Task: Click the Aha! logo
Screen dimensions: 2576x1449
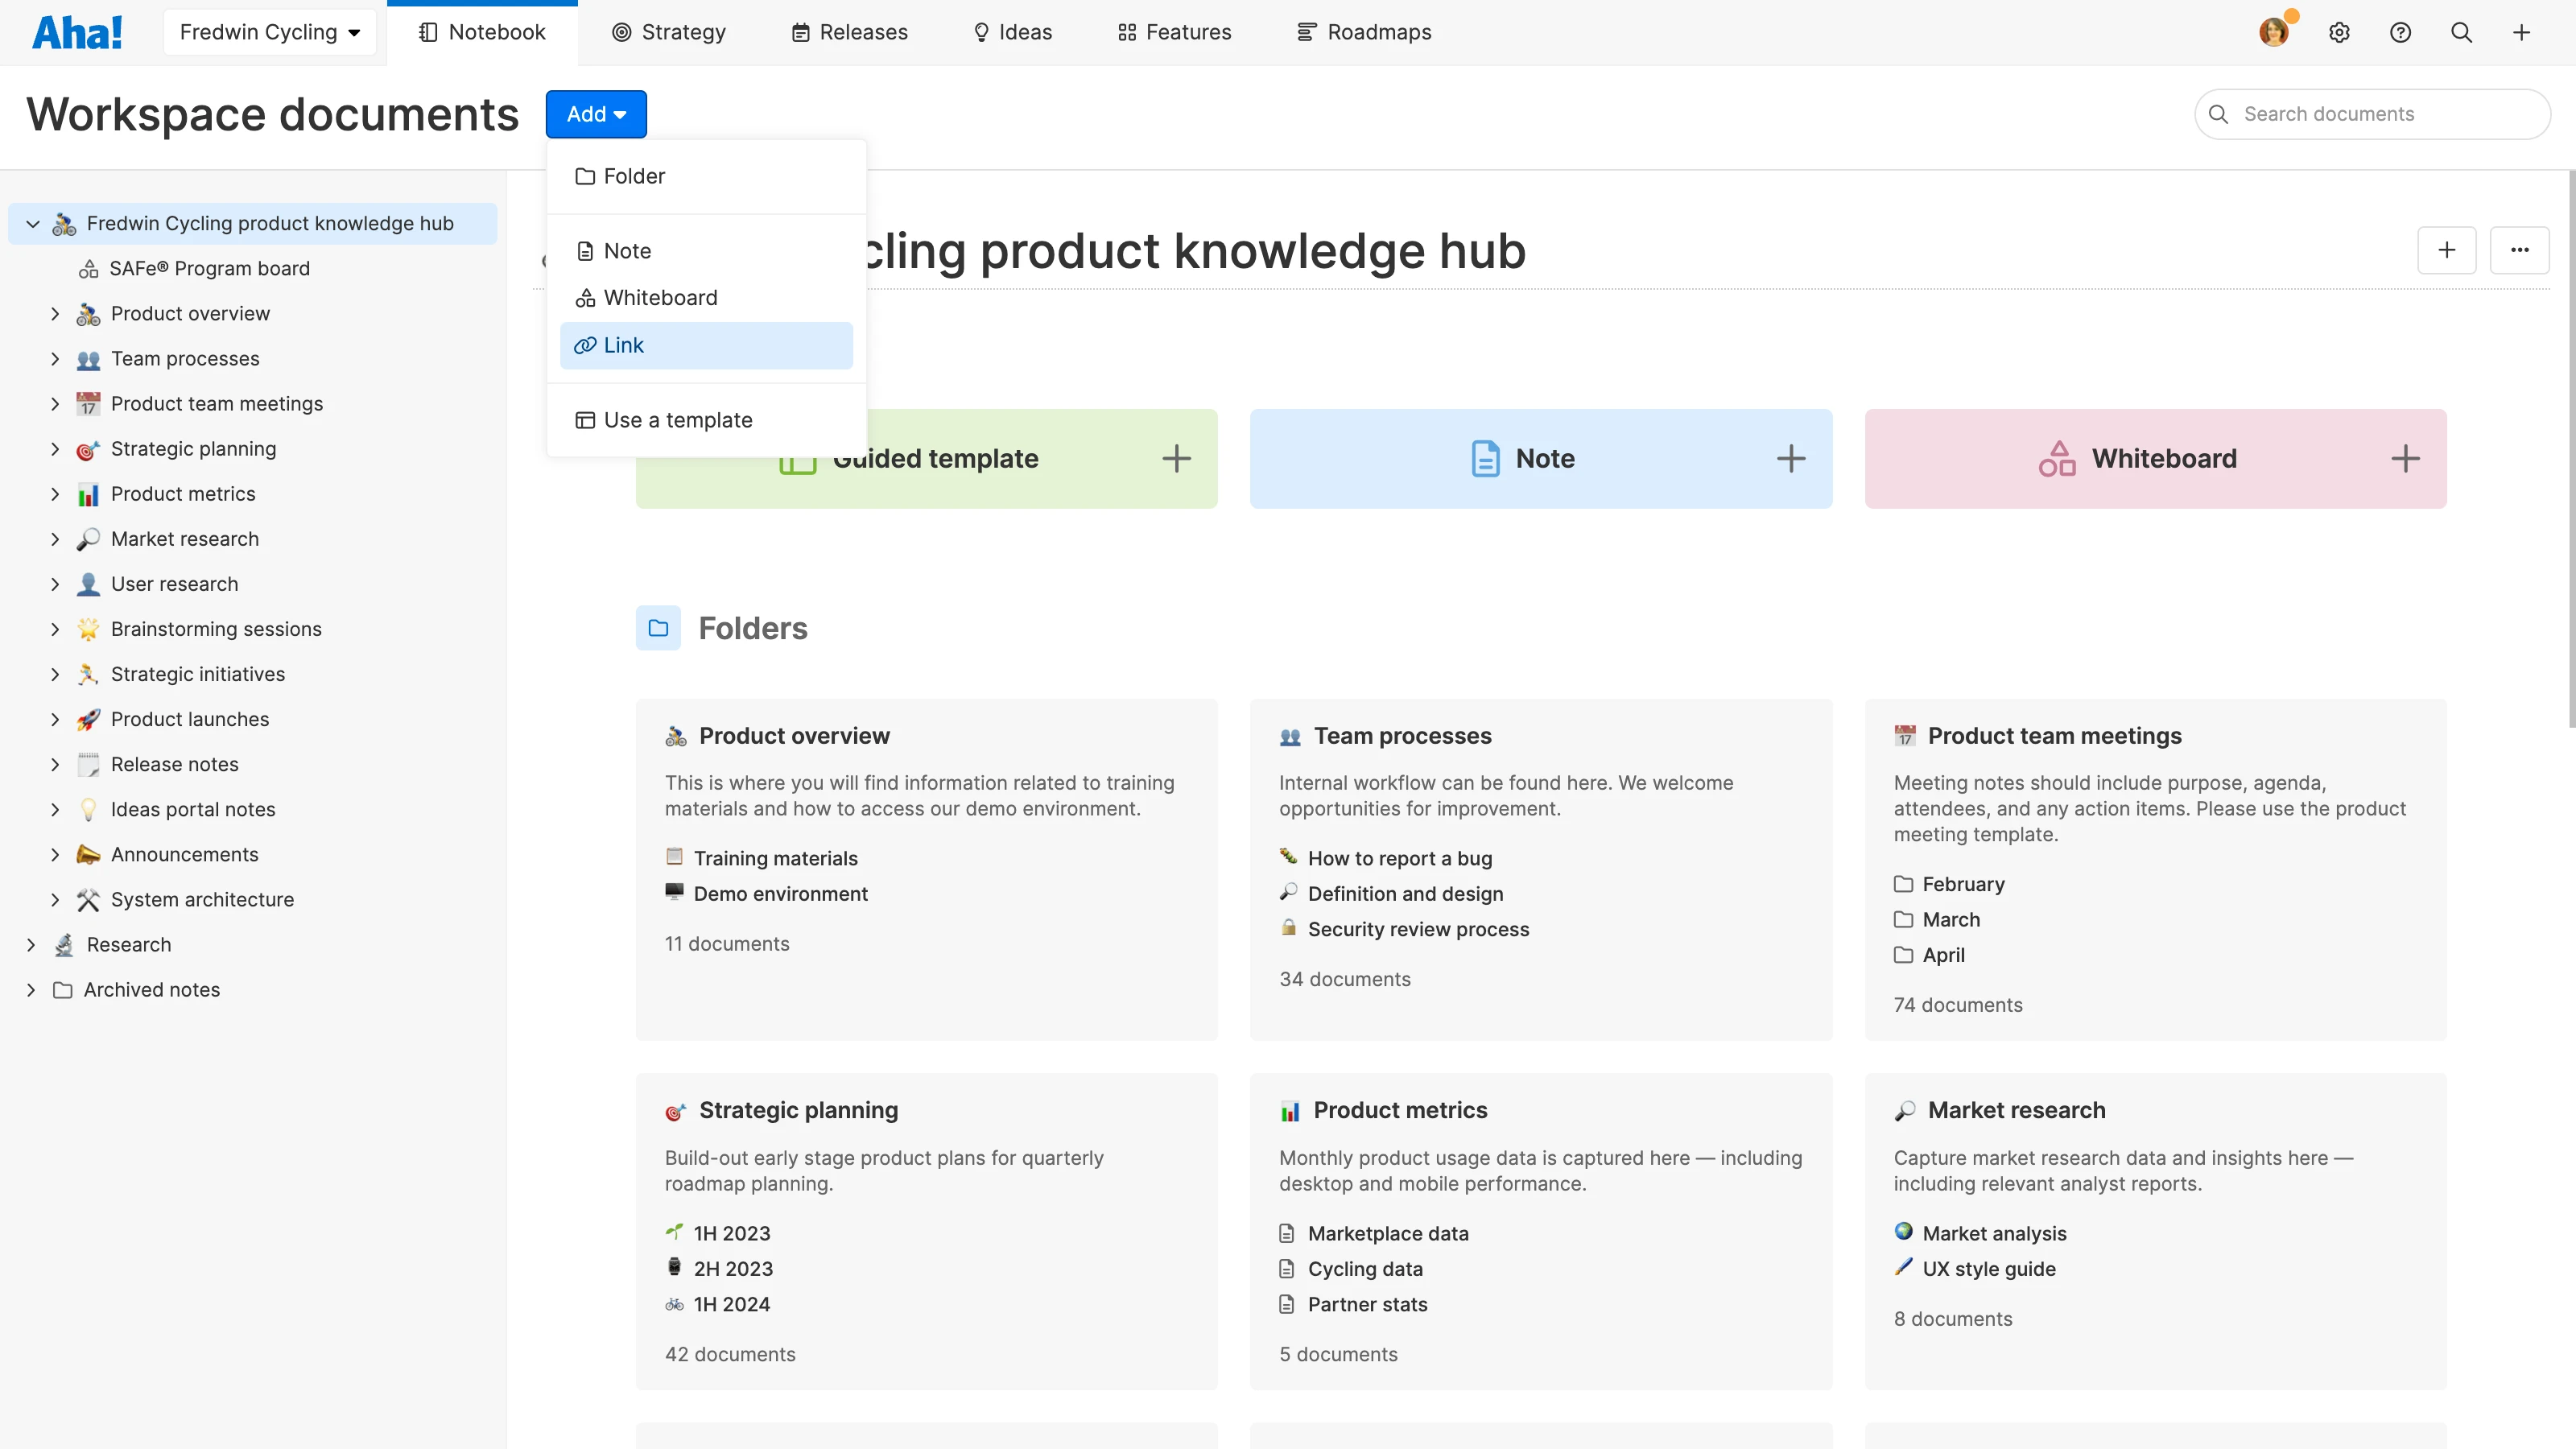Action: pos(78,31)
